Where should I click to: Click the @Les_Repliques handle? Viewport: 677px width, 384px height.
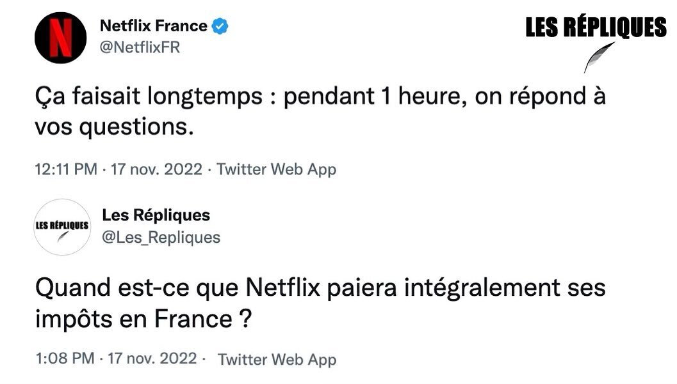click(x=161, y=238)
